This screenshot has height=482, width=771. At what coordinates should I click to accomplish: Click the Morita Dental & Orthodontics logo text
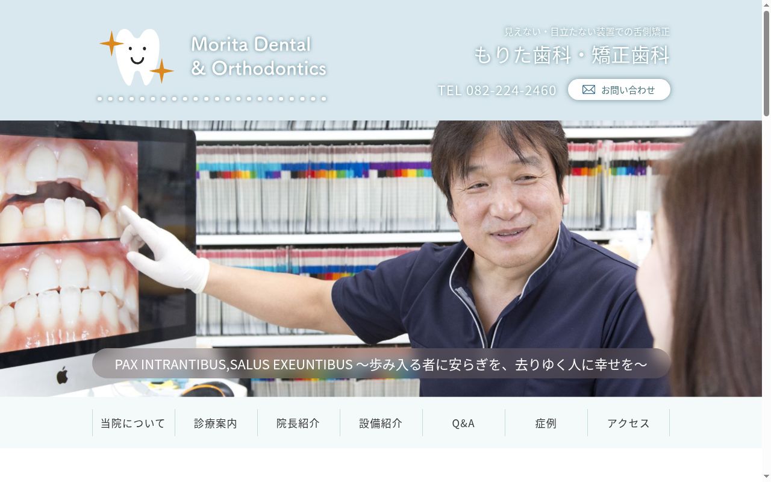tap(258, 56)
